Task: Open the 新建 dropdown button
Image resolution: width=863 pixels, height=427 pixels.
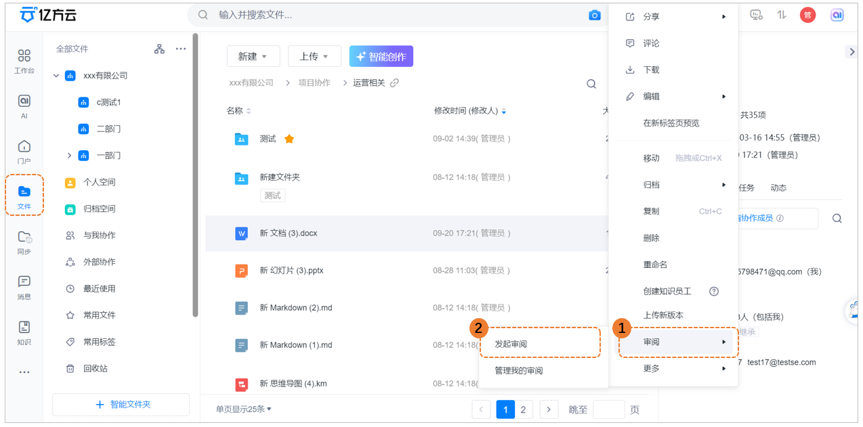Action: point(253,57)
